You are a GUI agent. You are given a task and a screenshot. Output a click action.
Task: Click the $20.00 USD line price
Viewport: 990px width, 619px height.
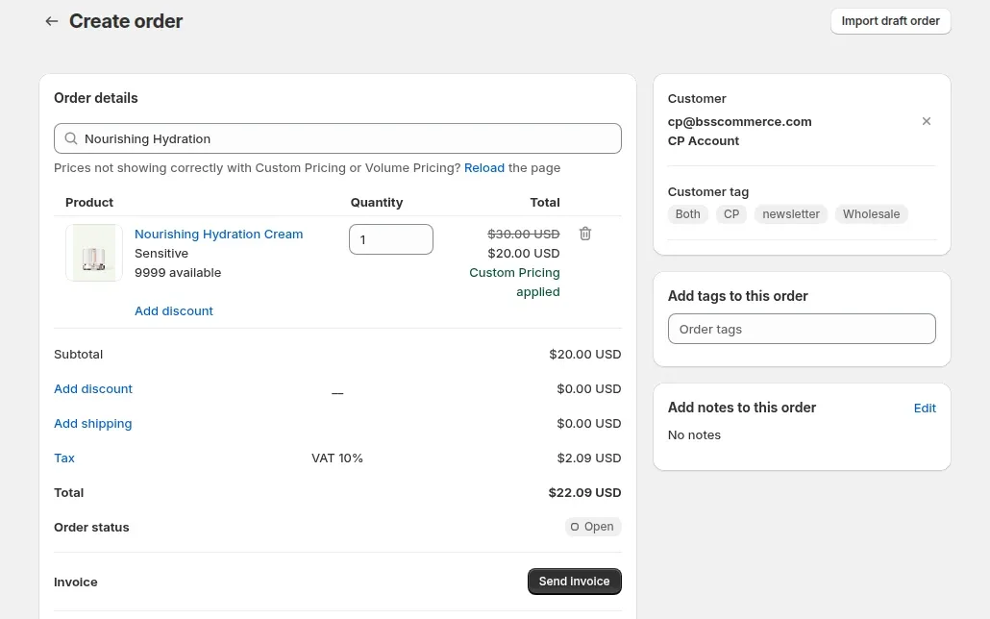tap(524, 254)
